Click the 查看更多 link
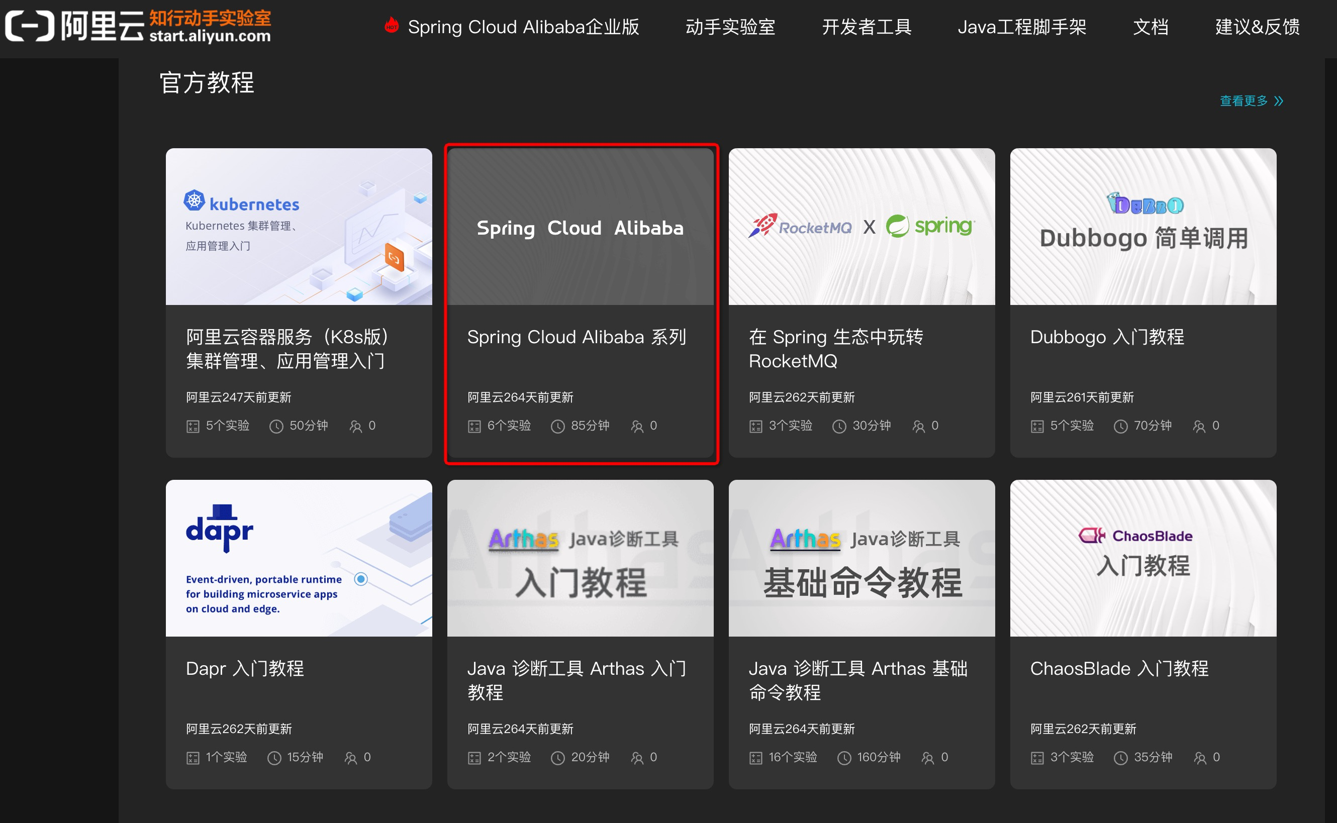1337x823 pixels. [1244, 100]
